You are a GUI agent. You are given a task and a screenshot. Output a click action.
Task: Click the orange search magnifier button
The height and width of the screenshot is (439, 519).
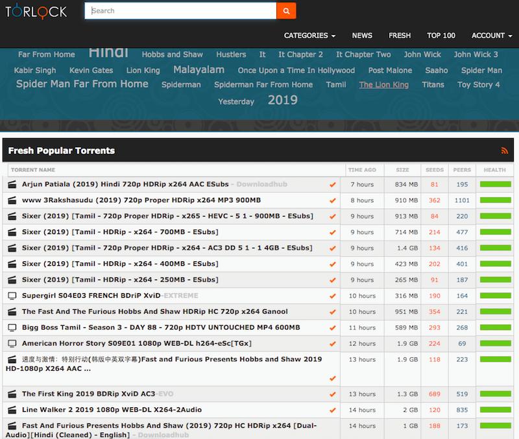click(286, 11)
